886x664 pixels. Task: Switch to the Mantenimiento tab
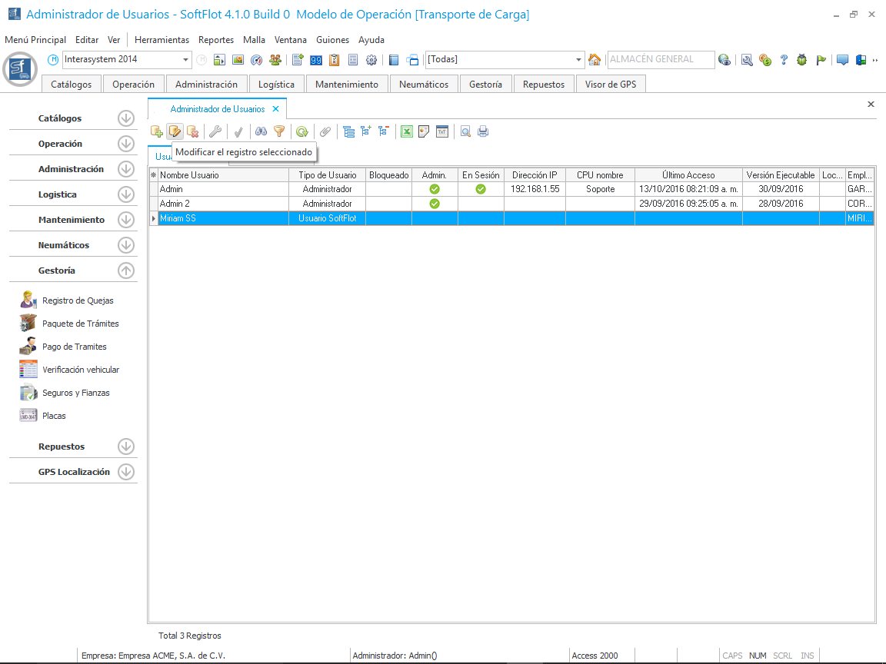(346, 85)
